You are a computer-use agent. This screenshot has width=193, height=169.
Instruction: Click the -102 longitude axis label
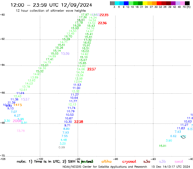click(x=40, y=159)
